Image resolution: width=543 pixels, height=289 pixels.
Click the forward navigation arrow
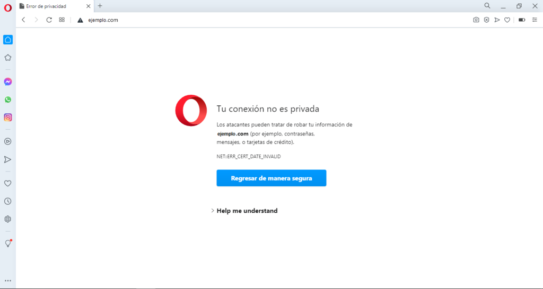pyautogui.click(x=36, y=20)
